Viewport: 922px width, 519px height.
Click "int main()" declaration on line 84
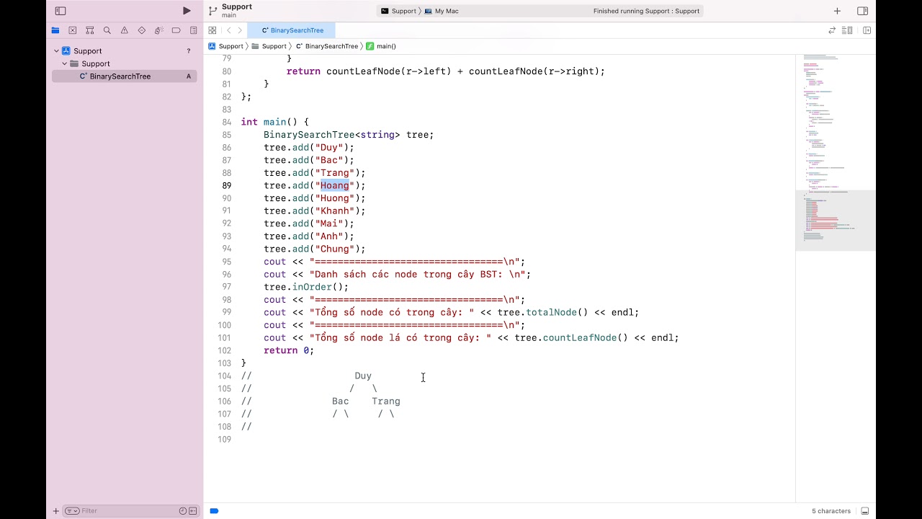pos(269,122)
